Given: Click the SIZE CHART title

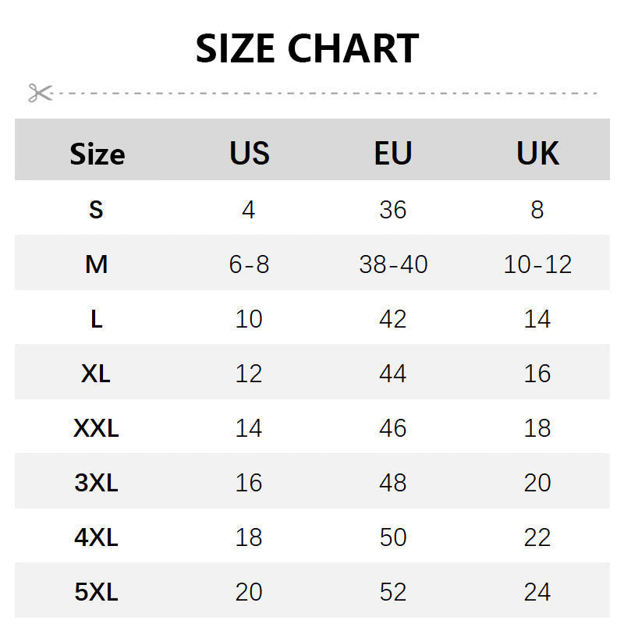Looking at the screenshot, I should [x=307, y=48].
